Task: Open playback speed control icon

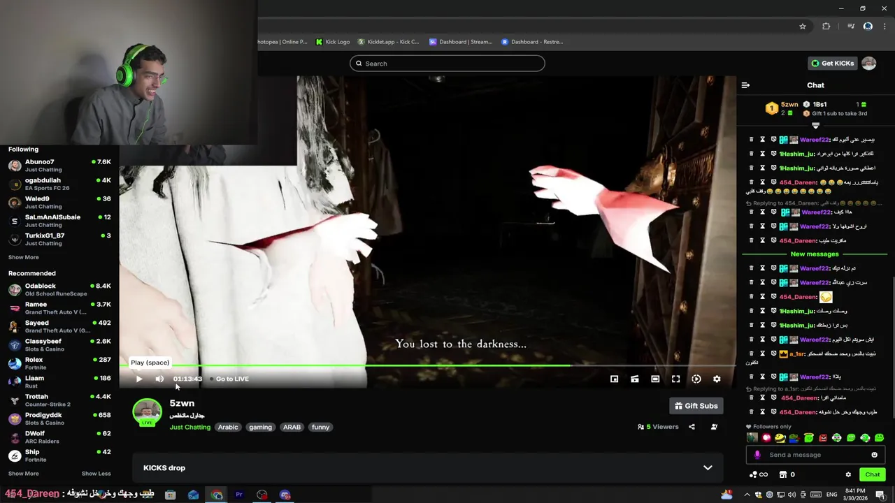Action: tap(696, 379)
